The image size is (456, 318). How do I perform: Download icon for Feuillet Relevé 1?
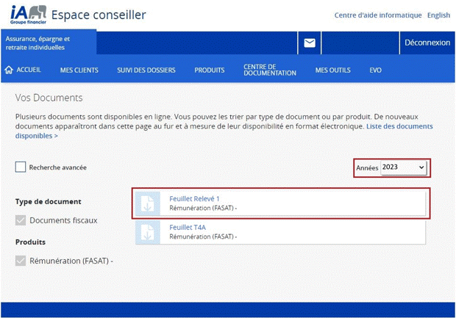[148, 203]
